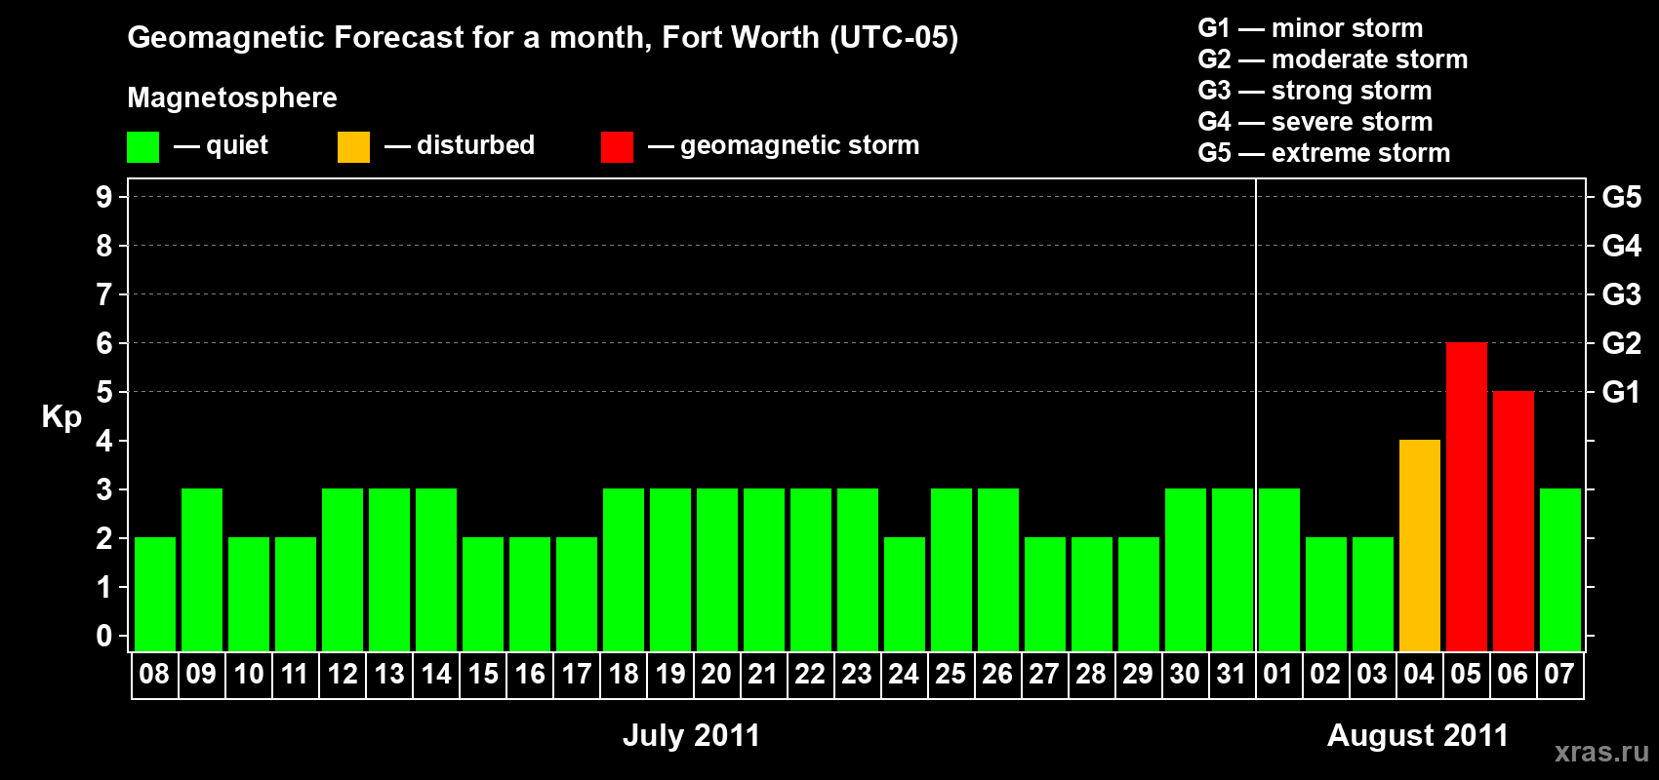Click the 'G4 — severe storm' legend line

[x=1315, y=122]
